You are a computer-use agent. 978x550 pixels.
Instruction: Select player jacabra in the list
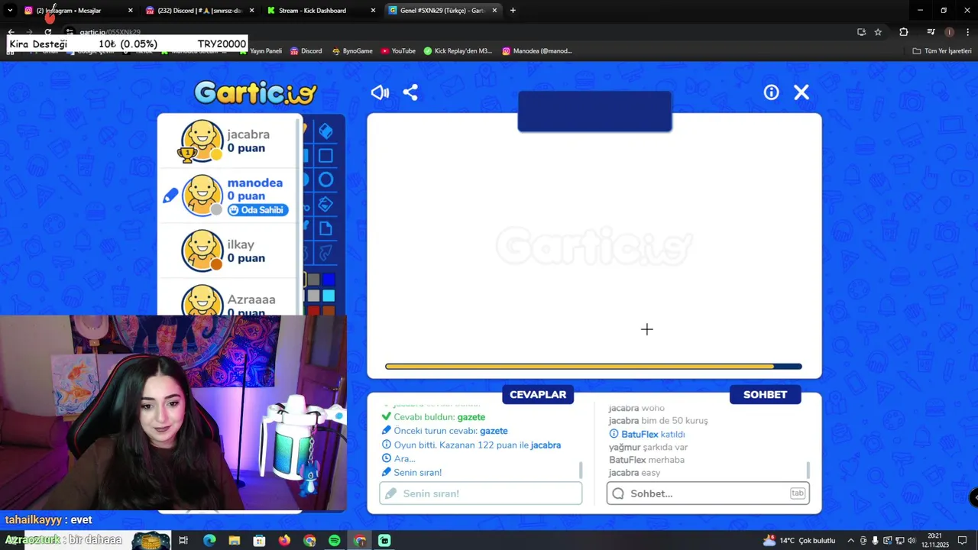coord(229,141)
